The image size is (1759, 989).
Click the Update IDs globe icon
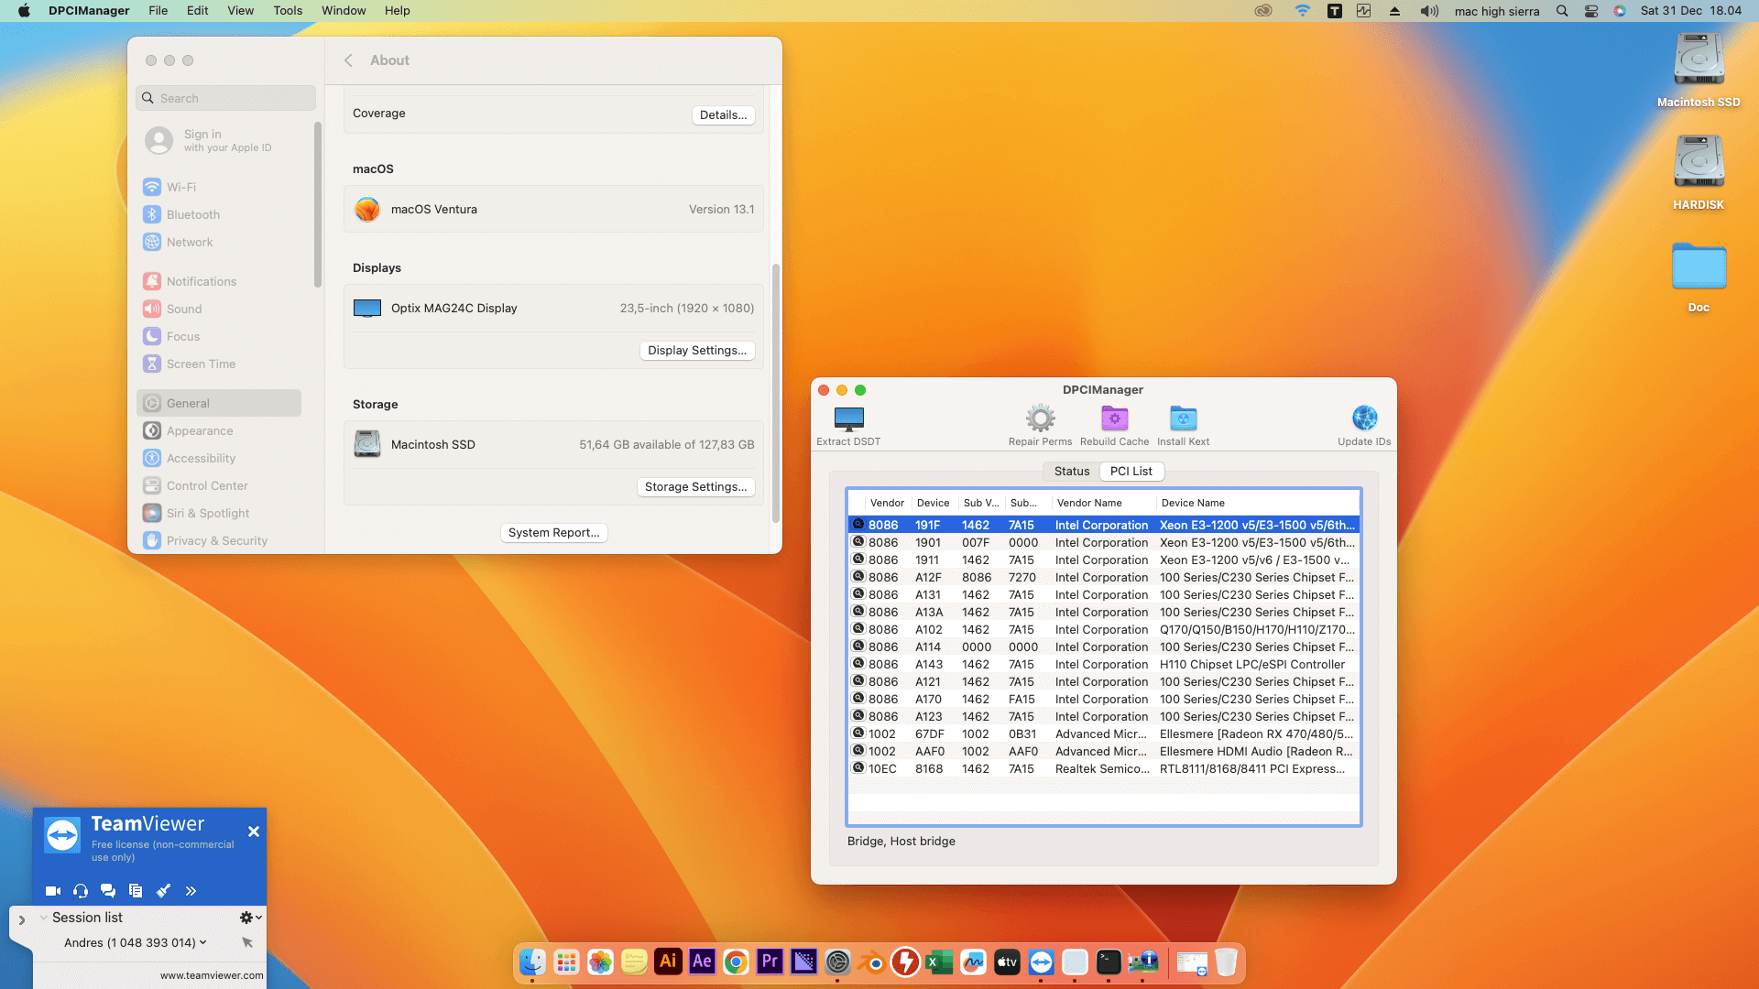click(1364, 418)
